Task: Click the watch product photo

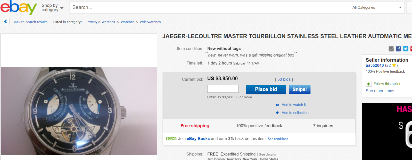Action: pyautogui.click(x=79, y=111)
